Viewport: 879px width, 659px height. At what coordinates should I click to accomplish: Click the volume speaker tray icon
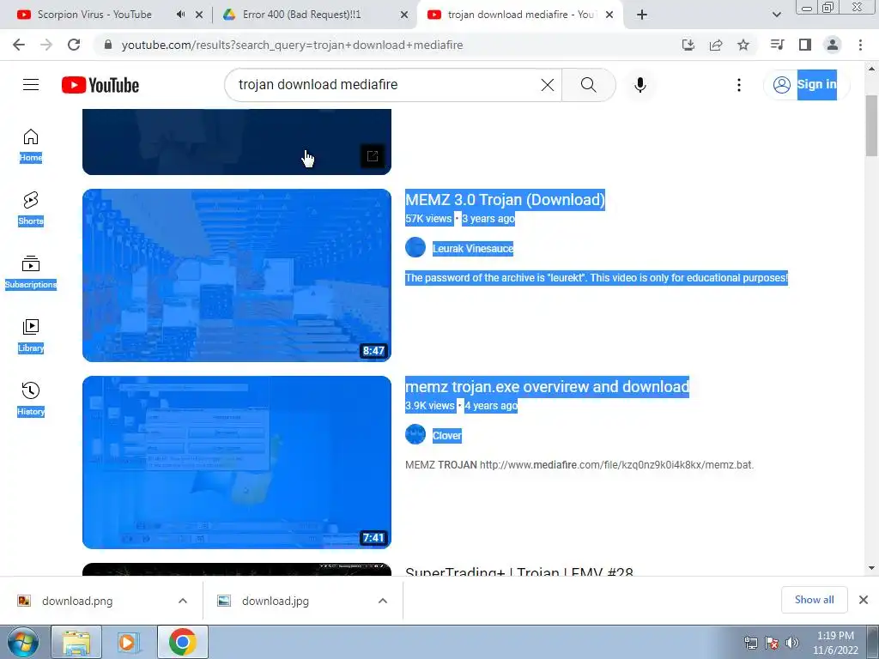pos(792,643)
